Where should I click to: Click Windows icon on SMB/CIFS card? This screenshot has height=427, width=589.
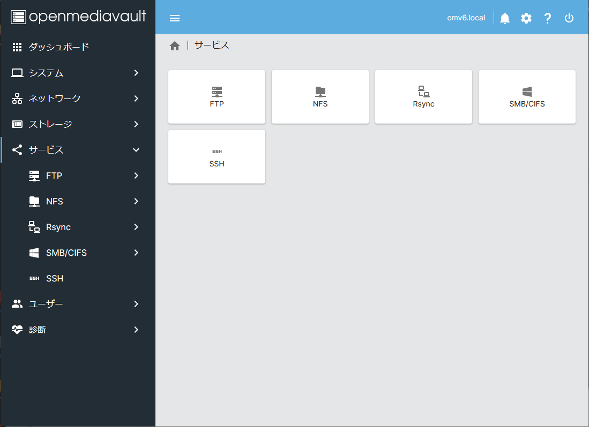(x=527, y=92)
